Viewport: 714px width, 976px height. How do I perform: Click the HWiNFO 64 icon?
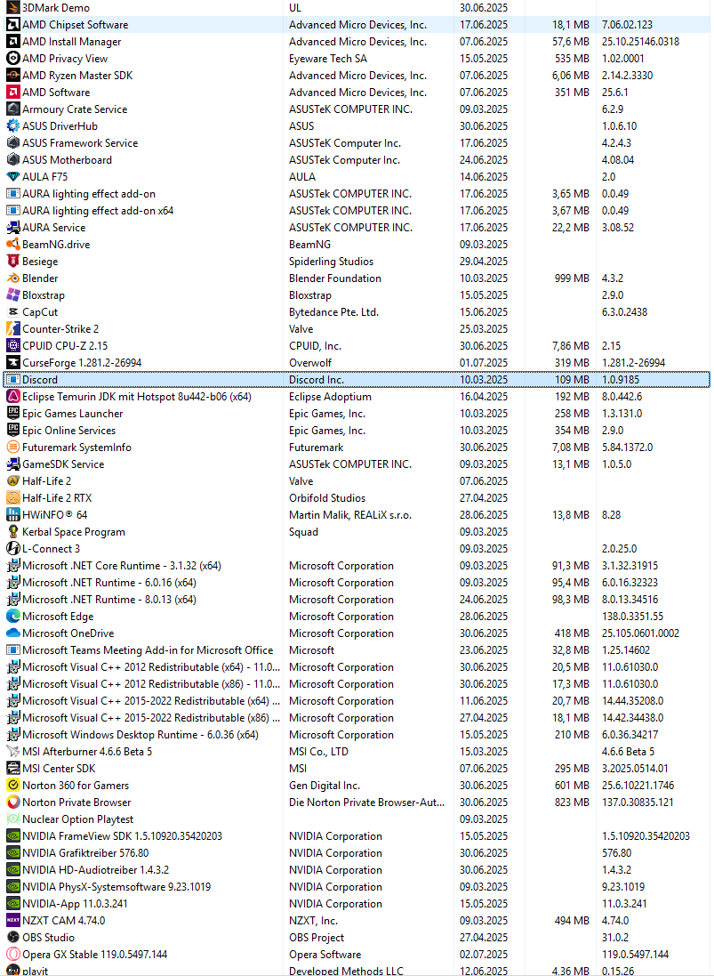click(x=13, y=515)
